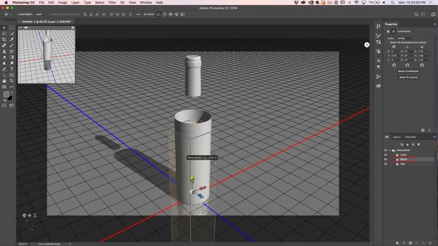Open the Units dropdown in Properties
The height and width of the screenshot is (246, 438).
405,38
